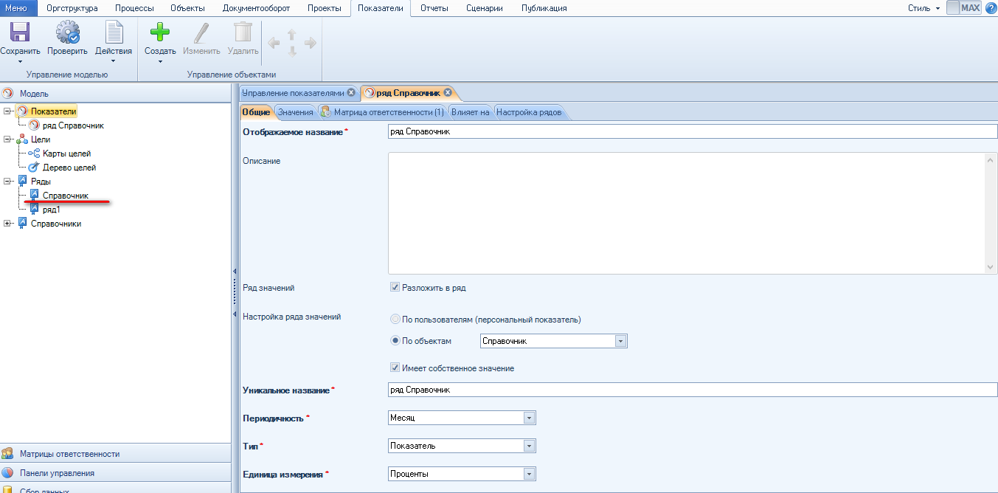
Task: Toggle the 'Разложить в ряд' checkbox
Action: [x=395, y=288]
